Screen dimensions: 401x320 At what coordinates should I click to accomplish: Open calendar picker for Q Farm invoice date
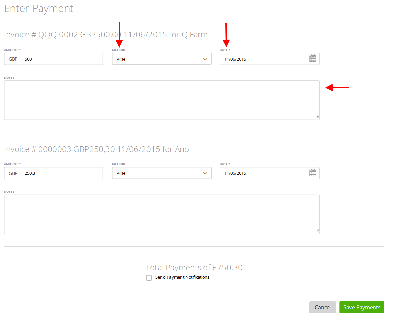313,59
